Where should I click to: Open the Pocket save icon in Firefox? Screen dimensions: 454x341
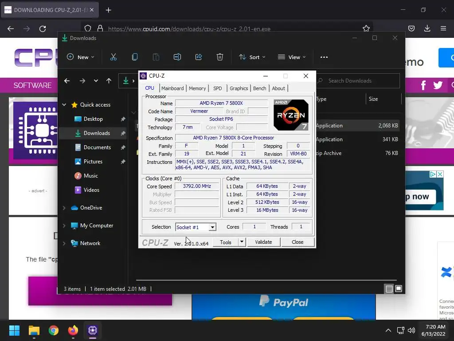click(411, 28)
